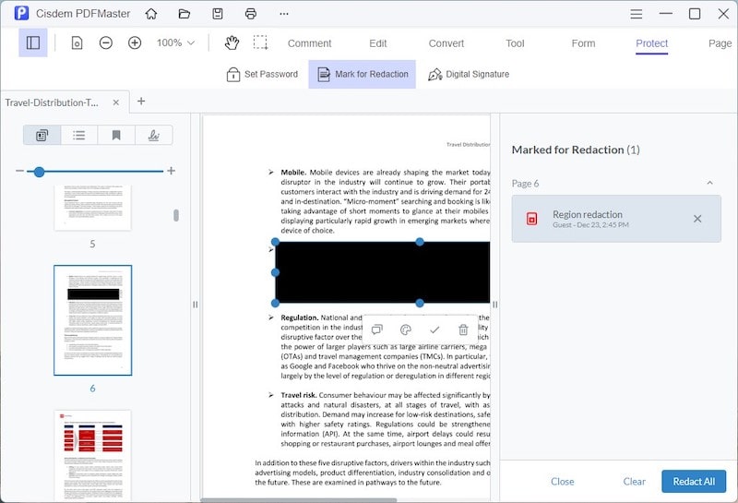
Task: Go to the Home screen icon
Action: [151, 14]
